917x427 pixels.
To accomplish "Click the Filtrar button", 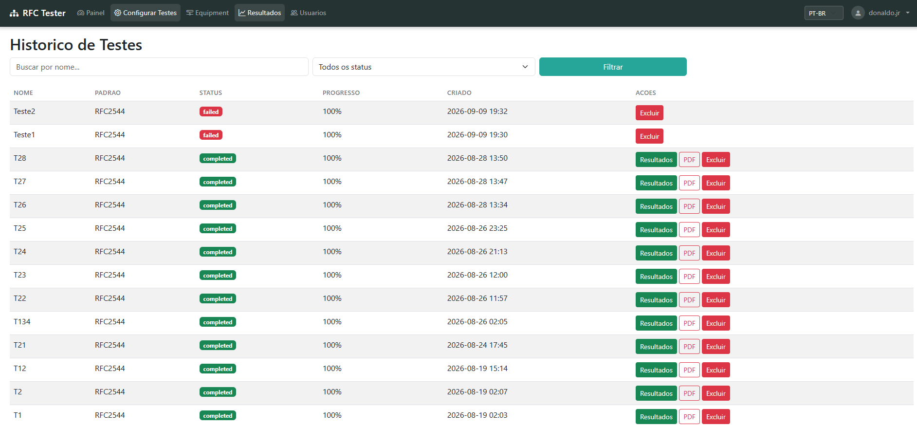I will click(613, 67).
